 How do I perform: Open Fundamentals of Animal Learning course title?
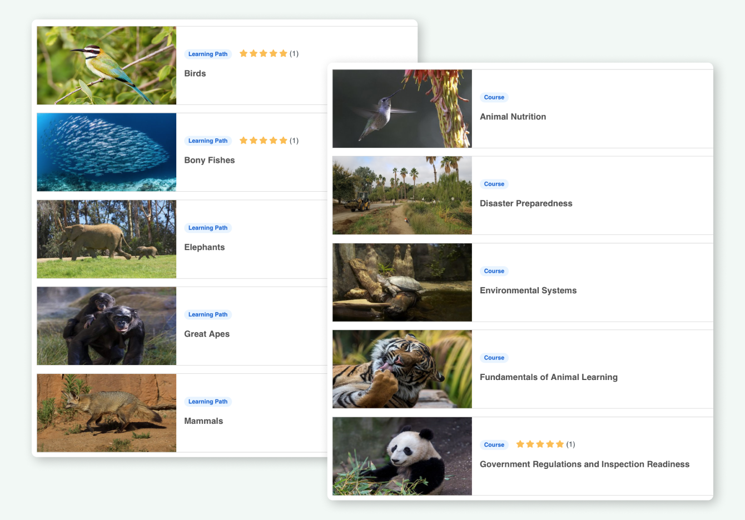click(548, 377)
